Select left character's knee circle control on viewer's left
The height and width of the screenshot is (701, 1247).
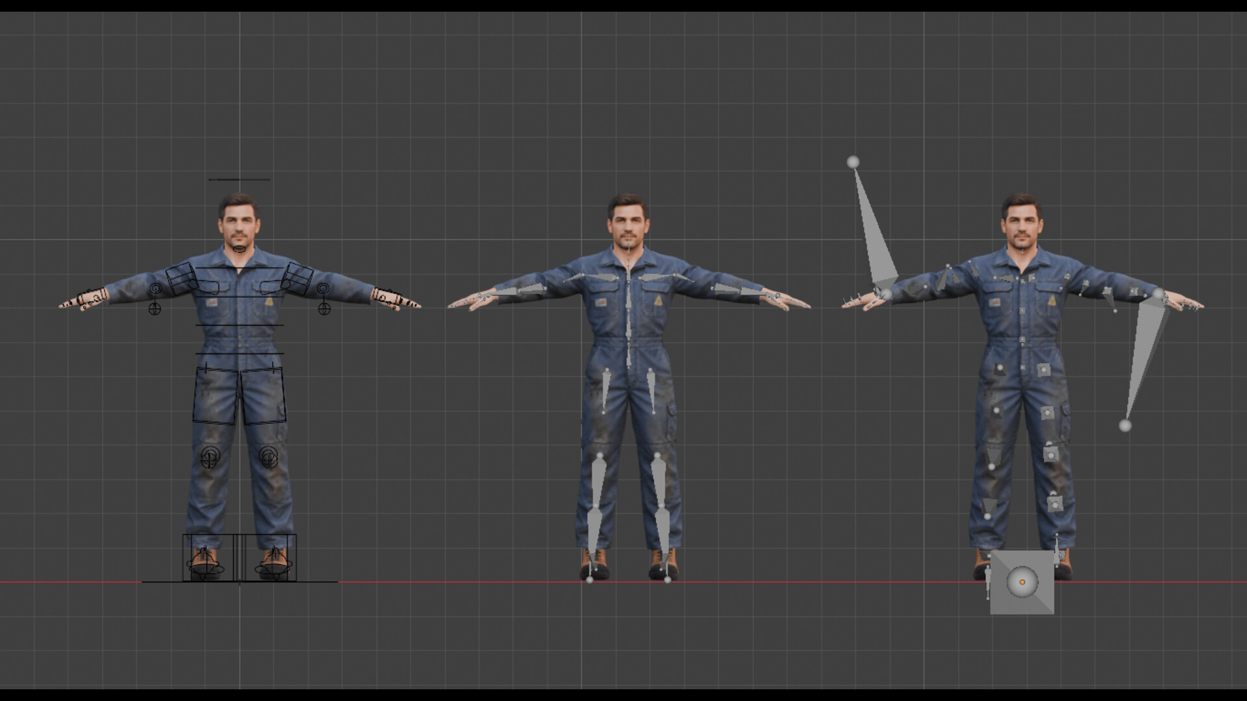coord(210,458)
